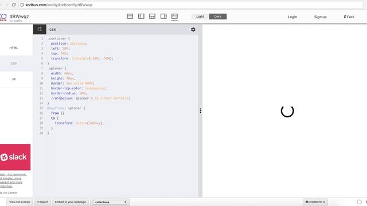The width and height of the screenshot is (367, 206).
Task: Click the site info icon beside kodhus.com
Action: pyautogui.click(x=22, y=5)
